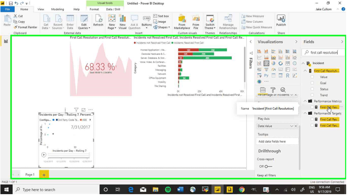Image resolution: width=347 pixels, height=195 pixels.
Task: Collapse the Incident table in Fields
Action: pos(303,63)
